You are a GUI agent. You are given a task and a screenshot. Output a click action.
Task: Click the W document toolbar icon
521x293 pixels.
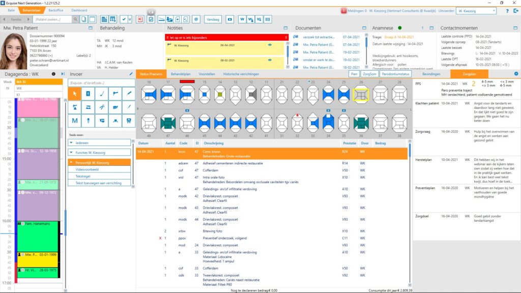(x=242, y=19)
